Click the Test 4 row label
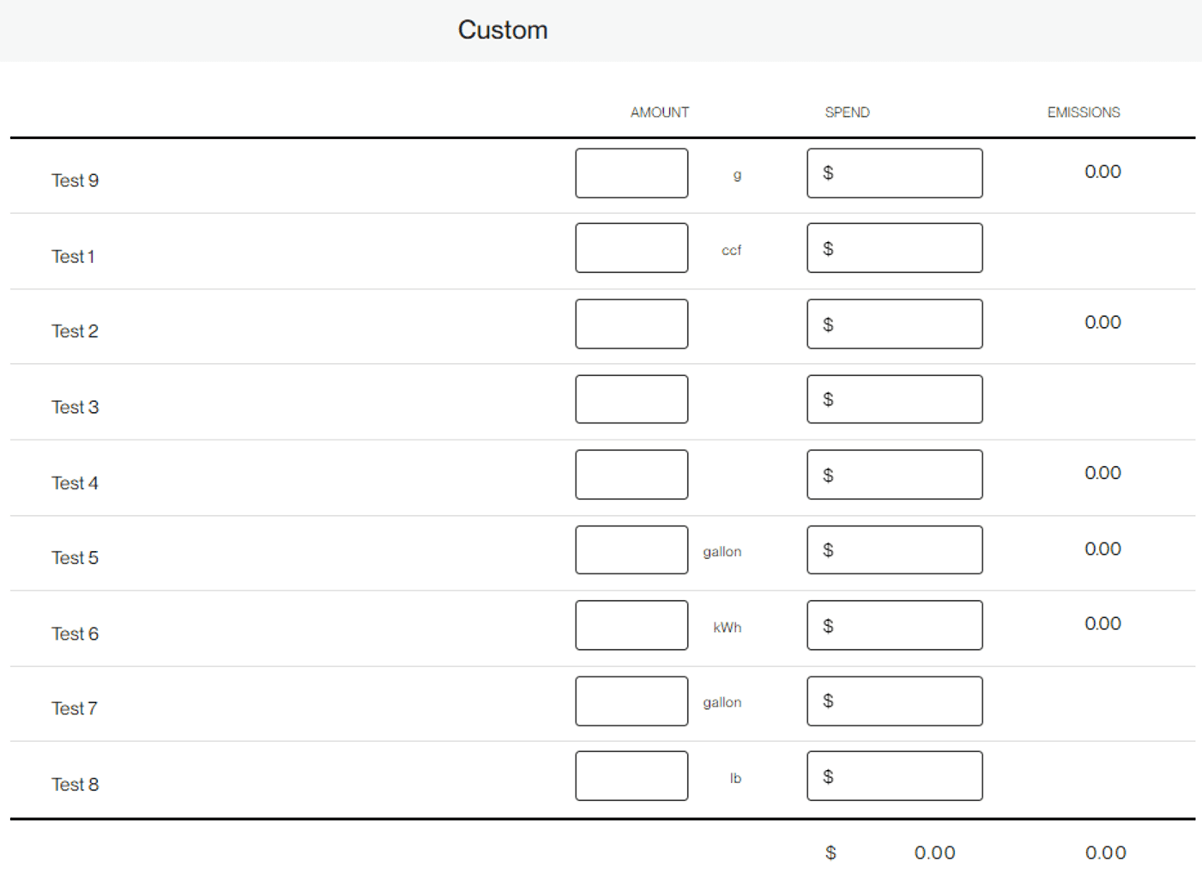 (75, 482)
